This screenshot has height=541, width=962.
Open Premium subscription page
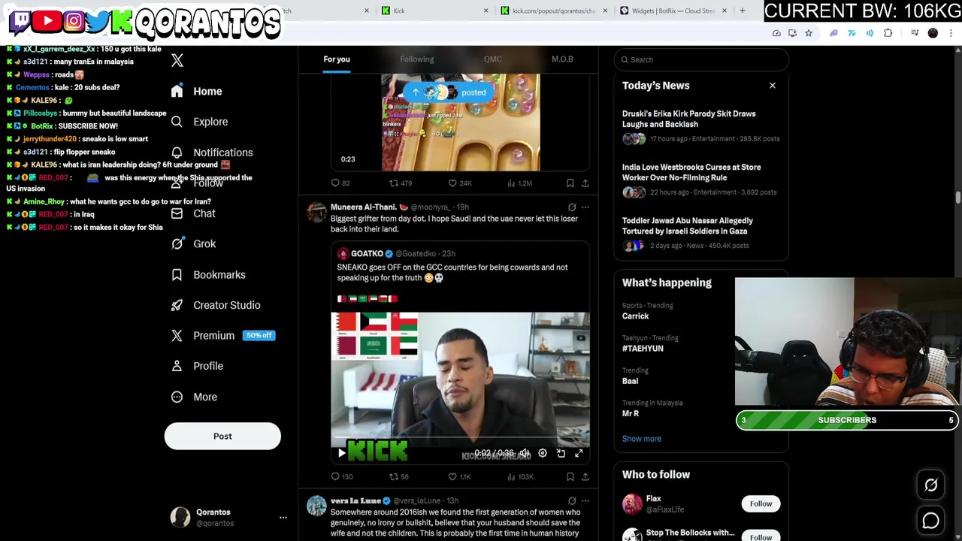coord(222,336)
